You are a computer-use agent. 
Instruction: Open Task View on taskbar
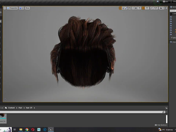(15, 129)
